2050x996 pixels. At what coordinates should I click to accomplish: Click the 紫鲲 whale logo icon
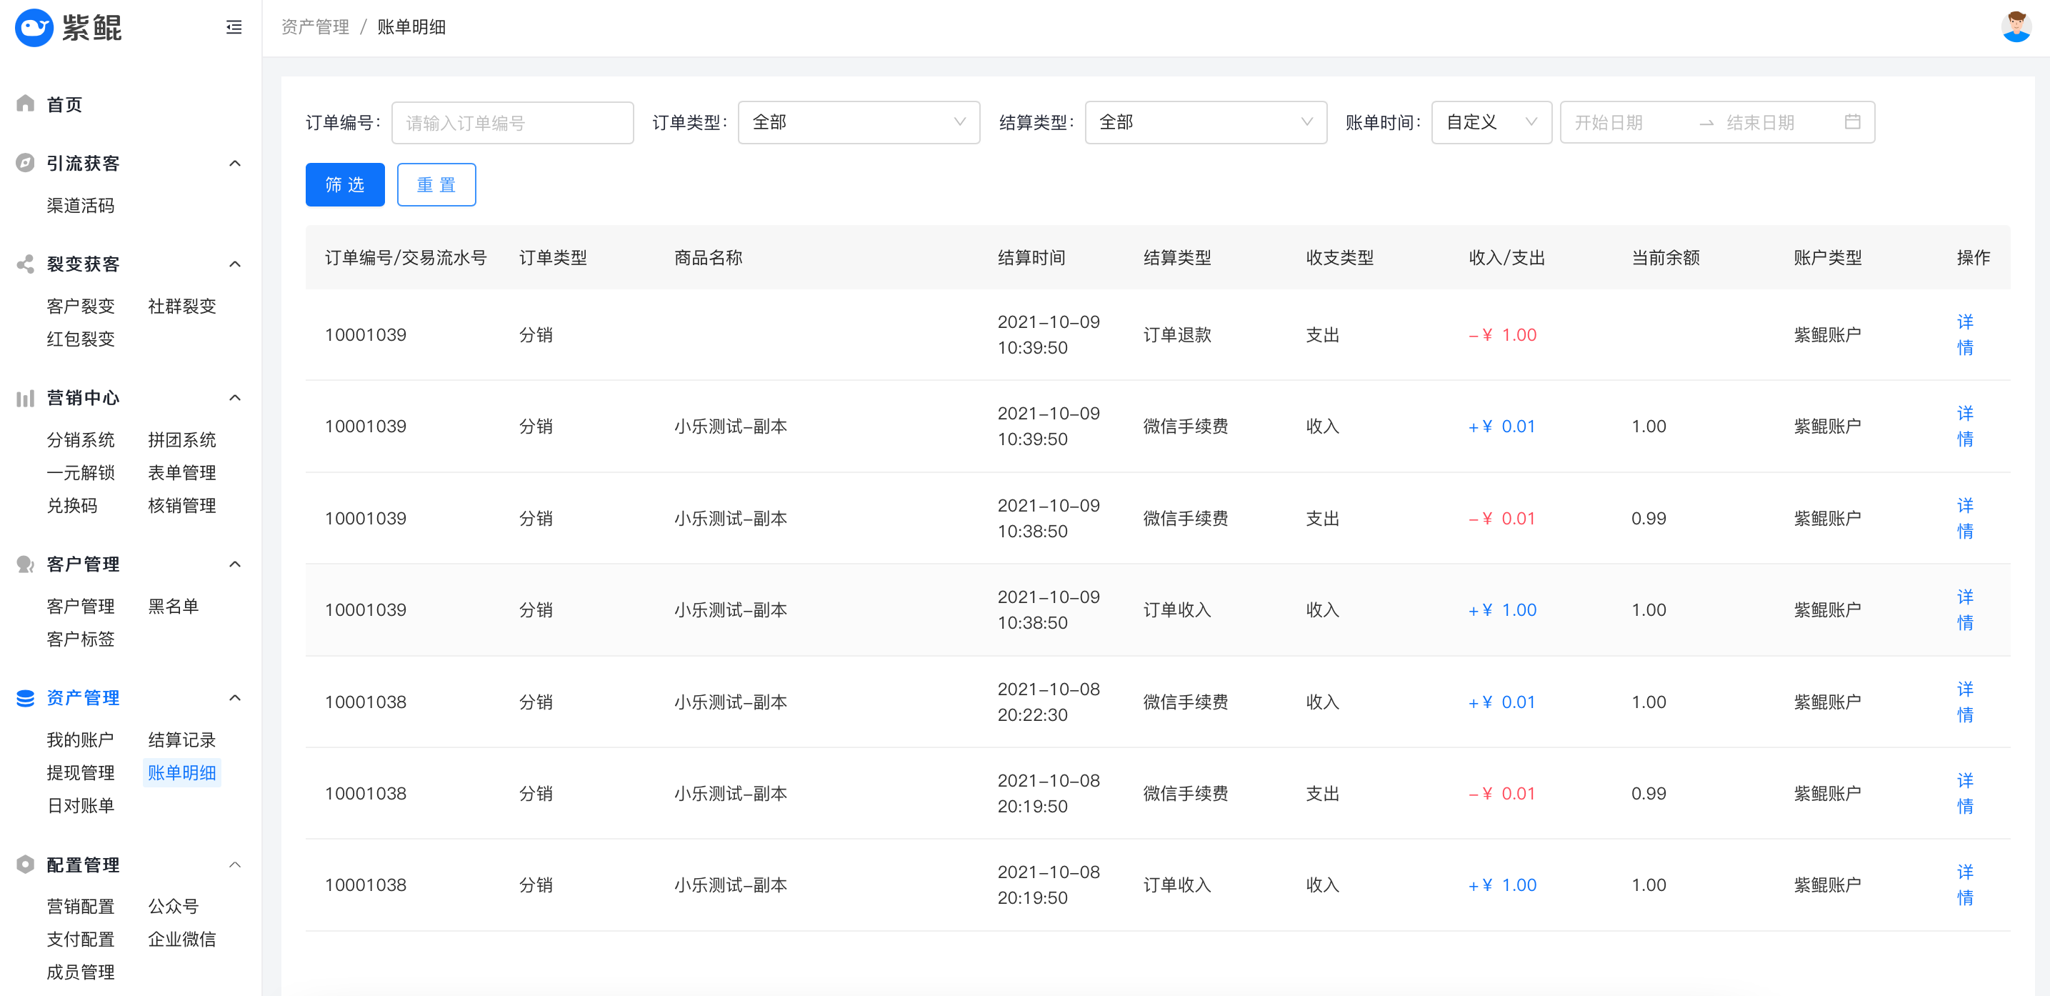34,28
